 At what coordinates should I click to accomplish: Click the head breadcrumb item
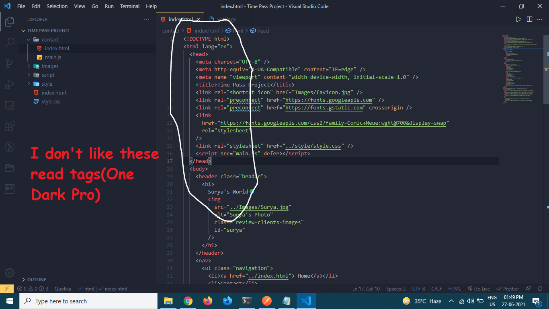(x=260, y=31)
